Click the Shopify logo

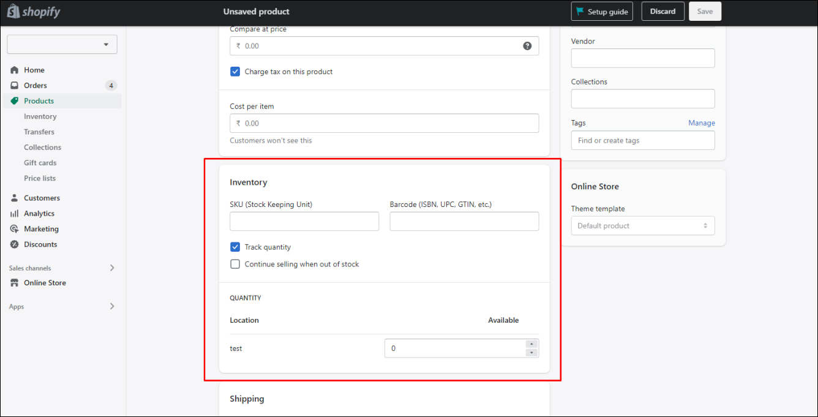(x=34, y=12)
